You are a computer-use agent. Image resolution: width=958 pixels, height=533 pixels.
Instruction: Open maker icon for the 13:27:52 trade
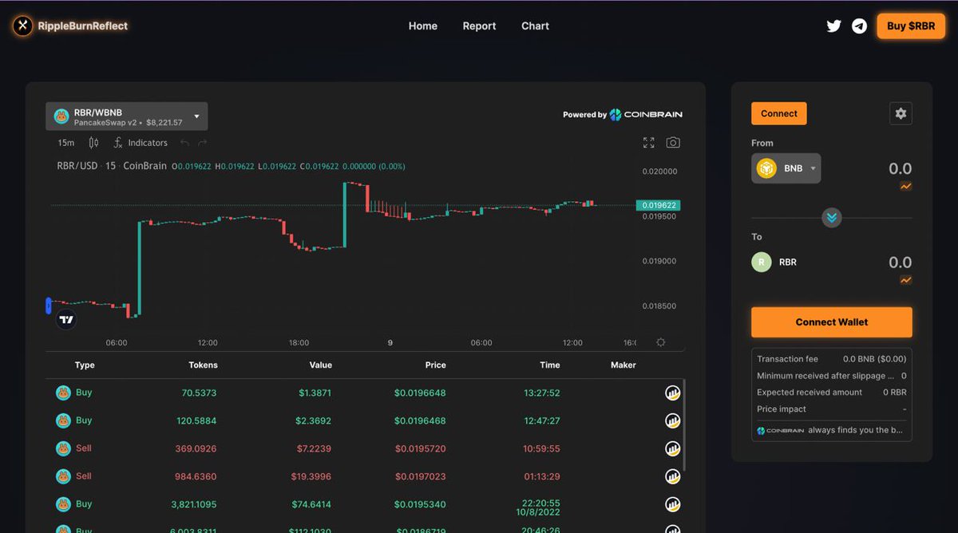click(x=673, y=393)
